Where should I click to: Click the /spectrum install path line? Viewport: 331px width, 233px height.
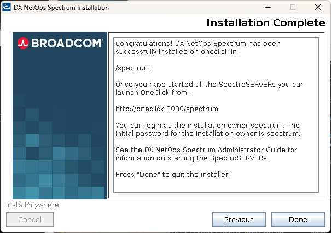point(132,68)
